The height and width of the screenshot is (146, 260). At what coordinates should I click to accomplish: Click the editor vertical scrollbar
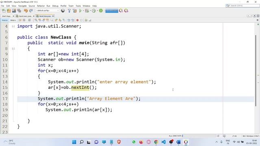(x=256, y=71)
